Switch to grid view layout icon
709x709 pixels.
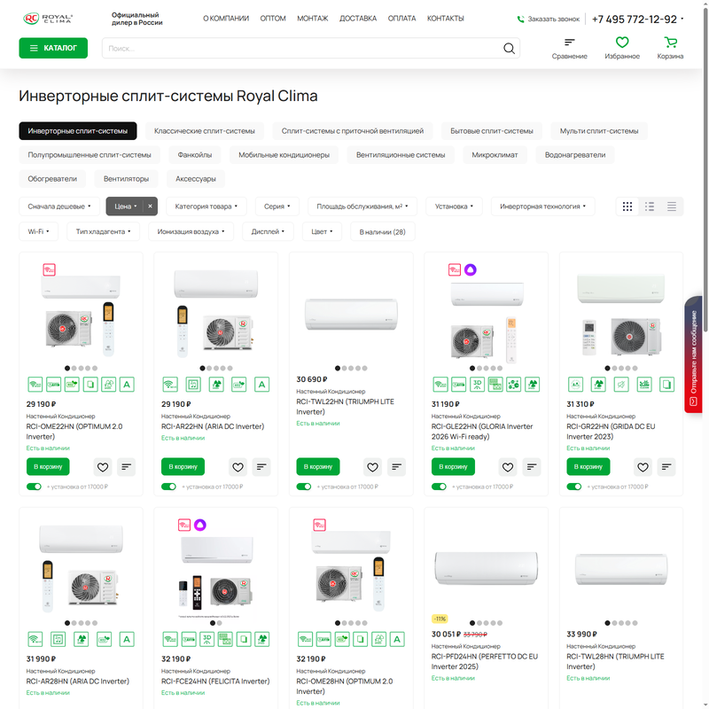tap(627, 206)
